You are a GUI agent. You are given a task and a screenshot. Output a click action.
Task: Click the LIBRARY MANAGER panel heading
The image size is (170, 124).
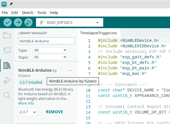click(32, 33)
